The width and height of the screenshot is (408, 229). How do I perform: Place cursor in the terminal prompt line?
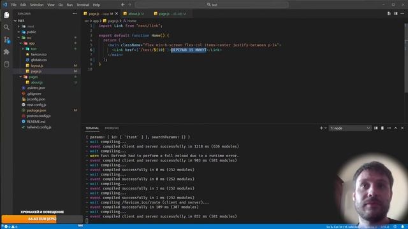point(87,221)
